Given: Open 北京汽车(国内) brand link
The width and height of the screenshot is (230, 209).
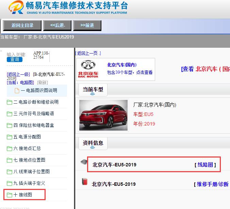Looking at the screenshot, I should pos(122,65).
